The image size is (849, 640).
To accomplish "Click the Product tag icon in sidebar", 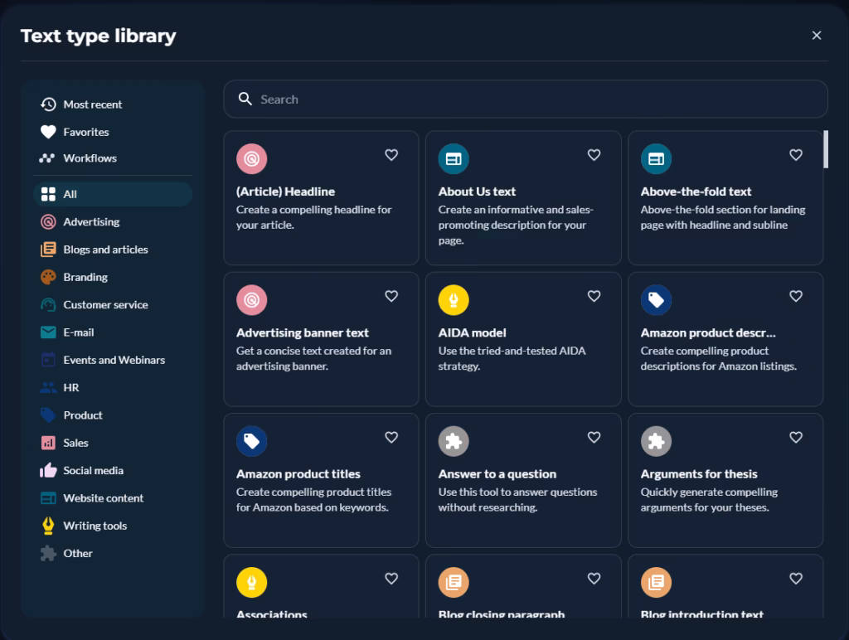I will click(48, 415).
